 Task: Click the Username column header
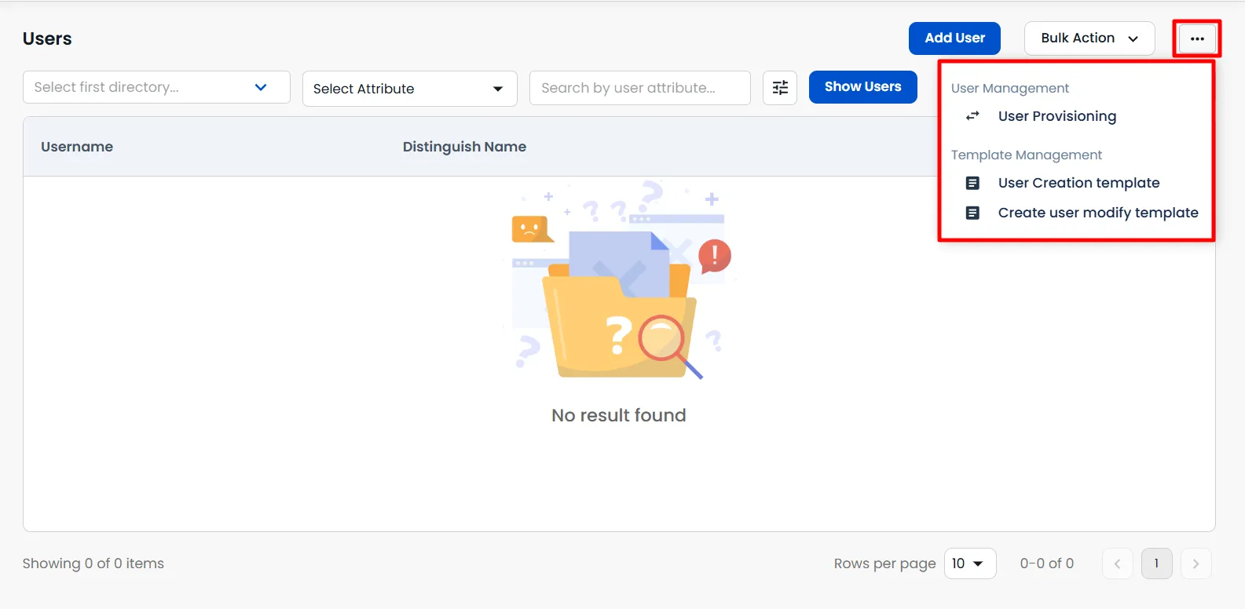click(x=77, y=147)
